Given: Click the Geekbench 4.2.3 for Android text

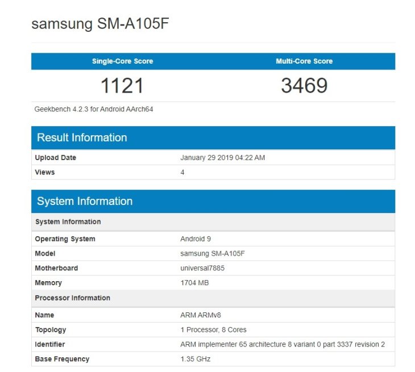Looking at the screenshot, I should click(x=94, y=109).
